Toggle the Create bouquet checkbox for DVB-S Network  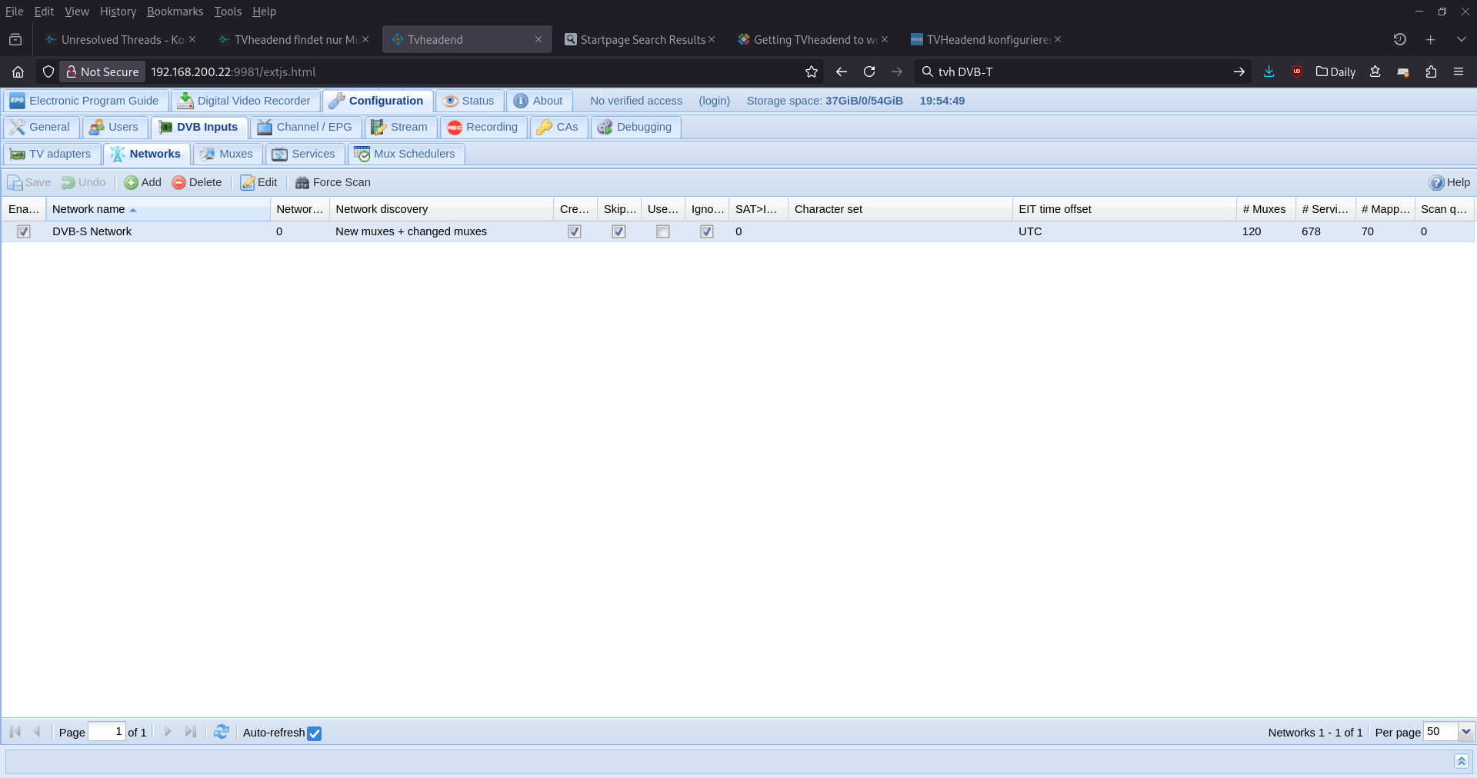coord(575,231)
